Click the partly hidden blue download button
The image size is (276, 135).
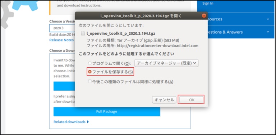point(64,86)
